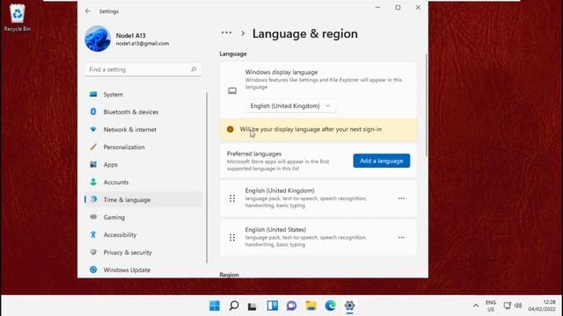
Task: Show hidden system tray icons
Action: pos(476,305)
